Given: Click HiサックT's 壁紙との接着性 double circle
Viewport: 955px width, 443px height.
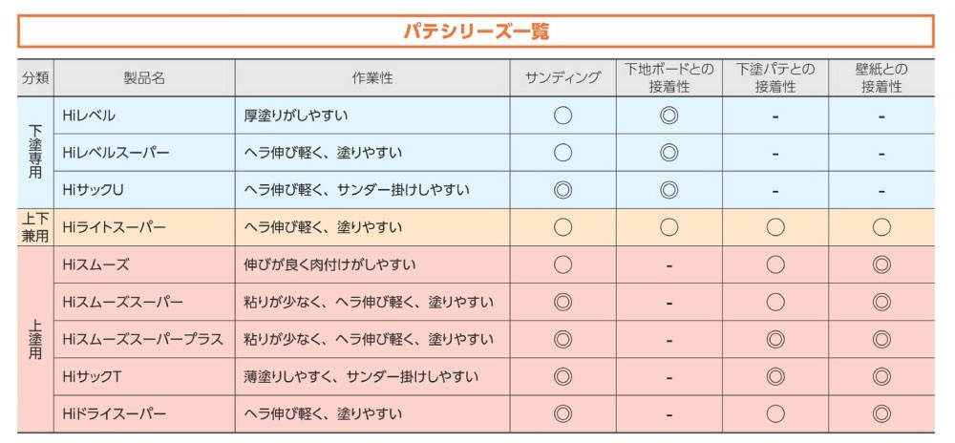Looking at the screenshot, I should (881, 376).
